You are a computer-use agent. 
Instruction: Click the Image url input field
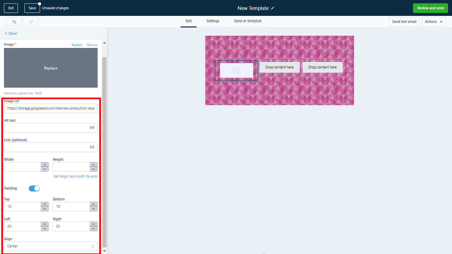[51, 108]
